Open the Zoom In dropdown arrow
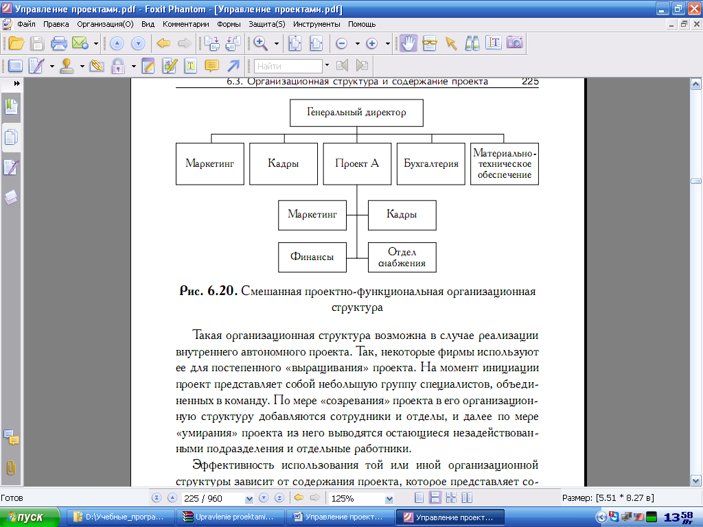Image resolution: width=703 pixels, height=527 pixels. click(388, 43)
